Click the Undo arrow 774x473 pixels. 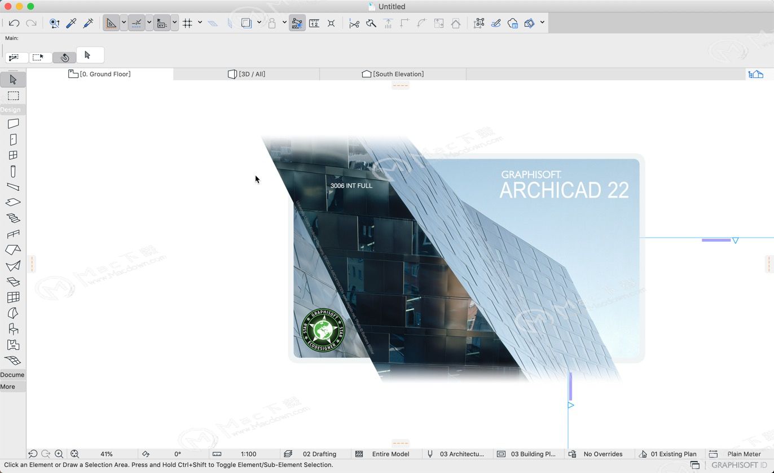click(x=14, y=23)
